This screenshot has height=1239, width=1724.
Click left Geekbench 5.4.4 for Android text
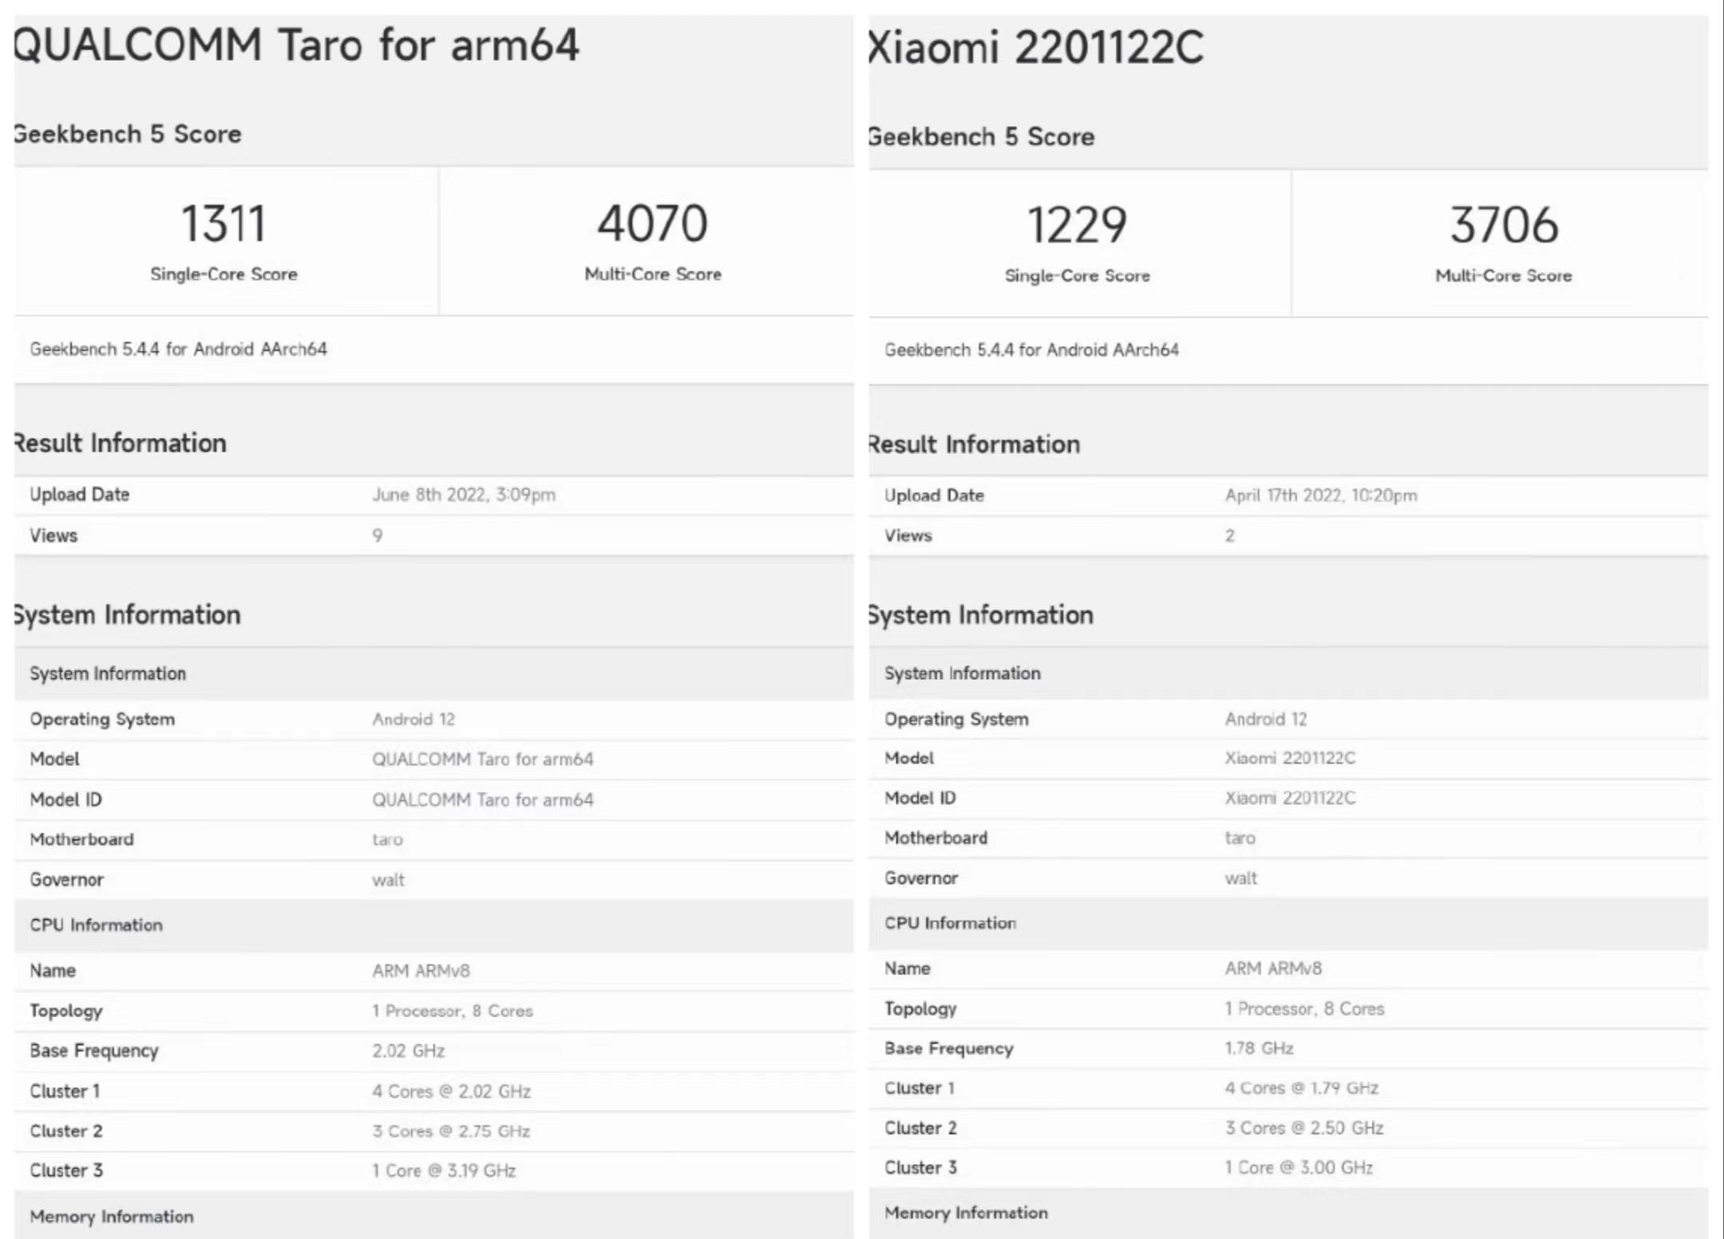pyautogui.click(x=178, y=349)
